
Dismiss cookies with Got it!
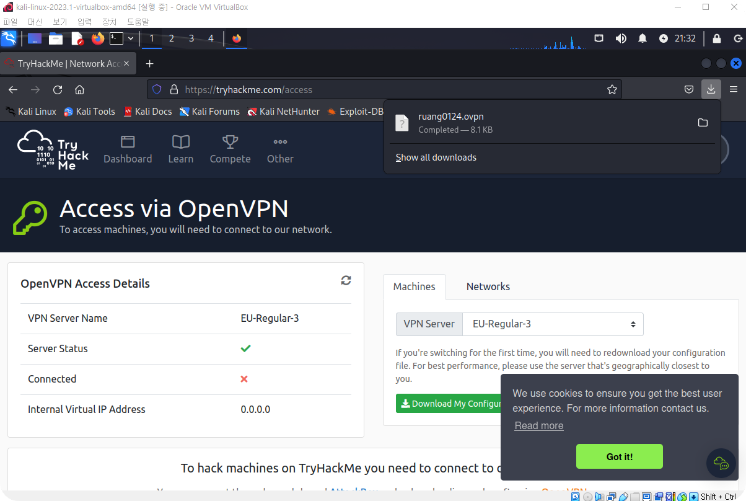(620, 456)
